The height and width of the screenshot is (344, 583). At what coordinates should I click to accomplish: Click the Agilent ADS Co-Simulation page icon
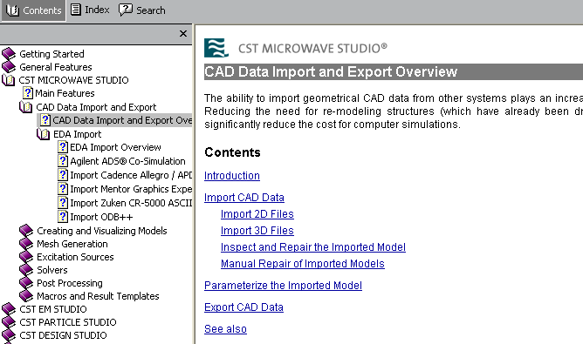(63, 161)
